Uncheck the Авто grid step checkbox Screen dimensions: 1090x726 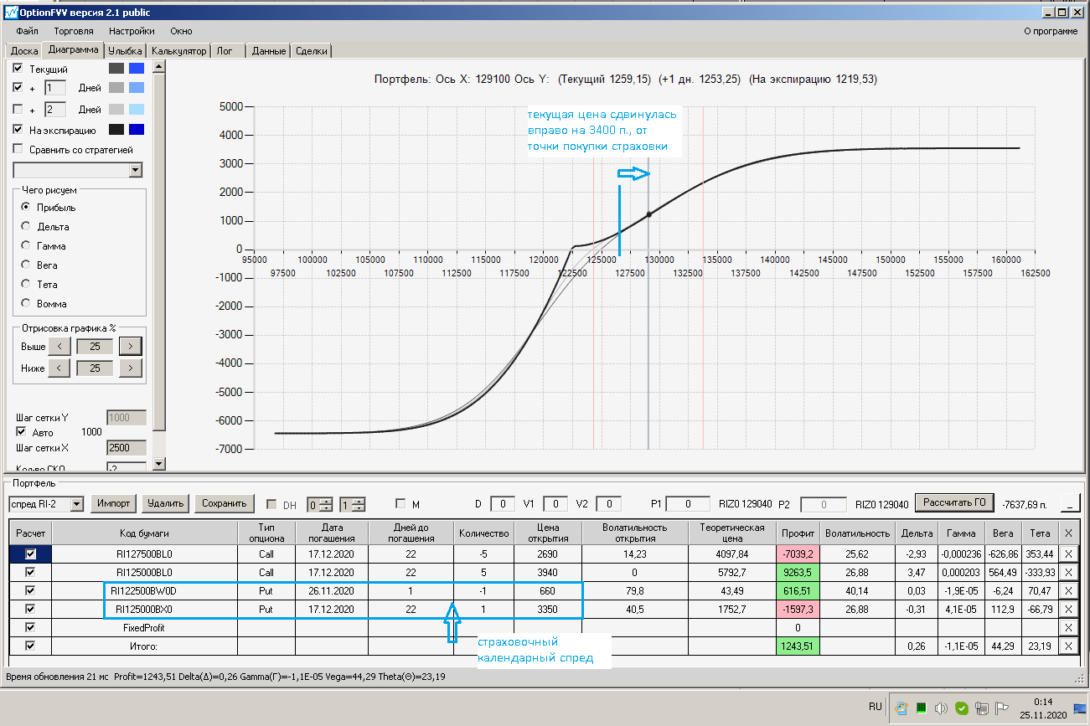[22, 432]
